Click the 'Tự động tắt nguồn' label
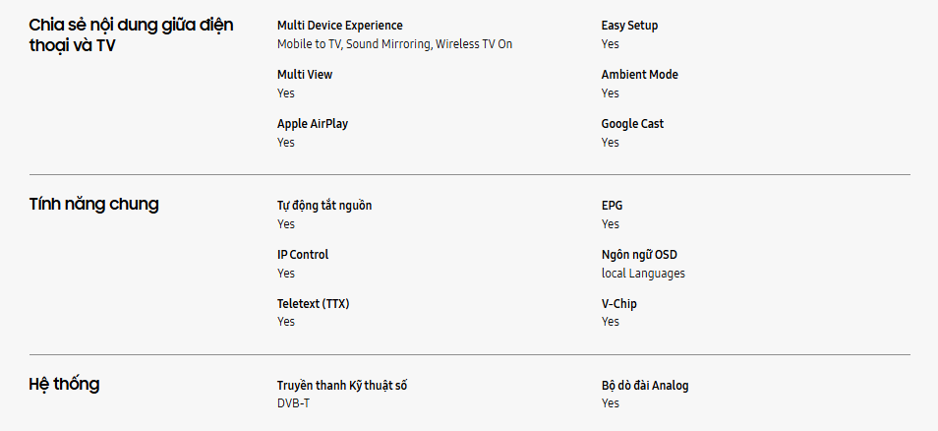The width and height of the screenshot is (938, 431). (x=324, y=206)
